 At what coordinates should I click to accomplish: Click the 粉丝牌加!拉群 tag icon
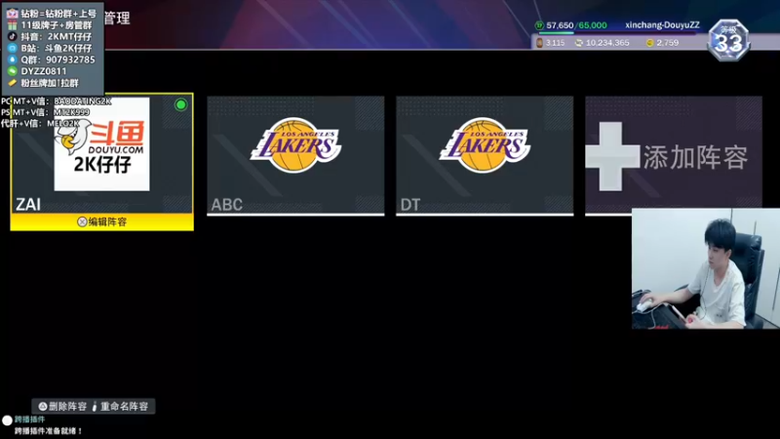(x=13, y=83)
